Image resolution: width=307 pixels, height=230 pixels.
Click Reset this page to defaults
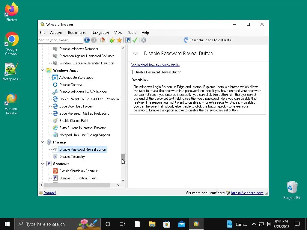207,40
